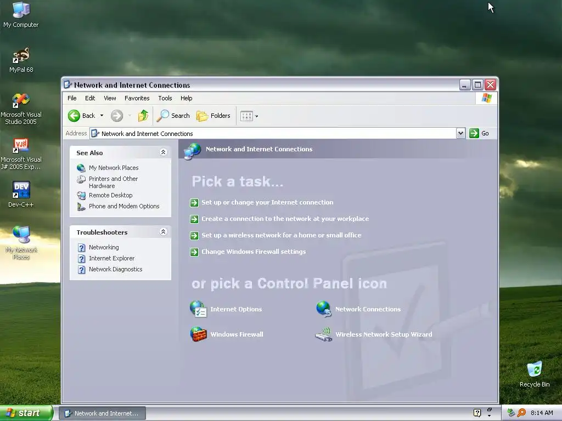This screenshot has height=421, width=562.
Task: Go up one folder level
Action: pos(143,116)
